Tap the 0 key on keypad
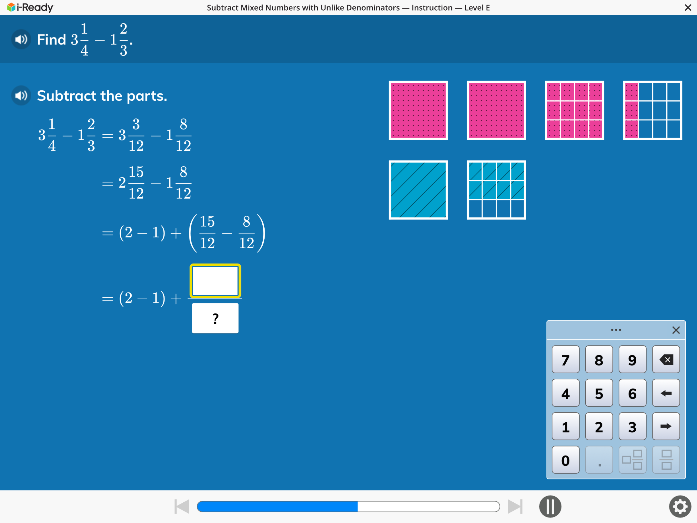 click(x=566, y=460)
